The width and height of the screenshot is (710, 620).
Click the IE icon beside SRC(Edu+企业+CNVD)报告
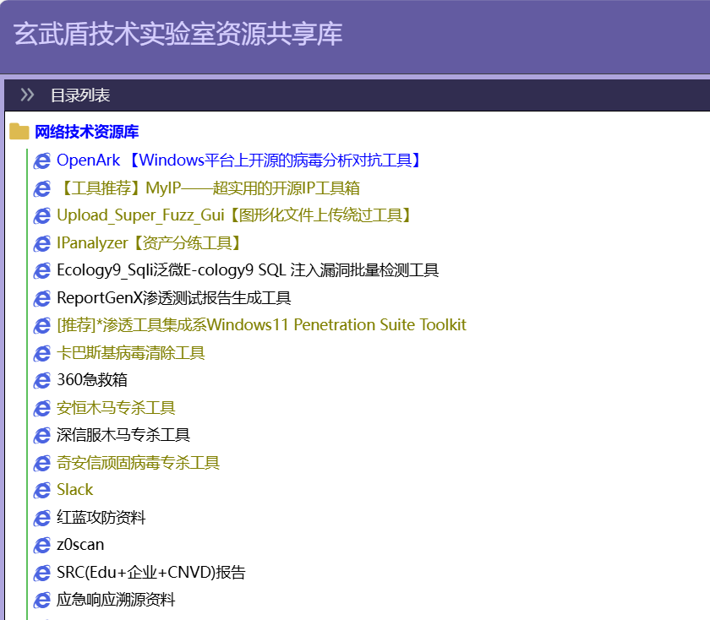[42, 573]
